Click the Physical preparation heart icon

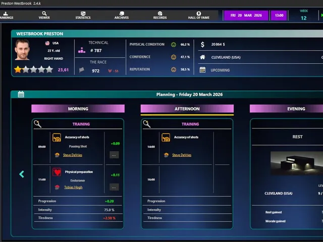click(x=57, y=172)
